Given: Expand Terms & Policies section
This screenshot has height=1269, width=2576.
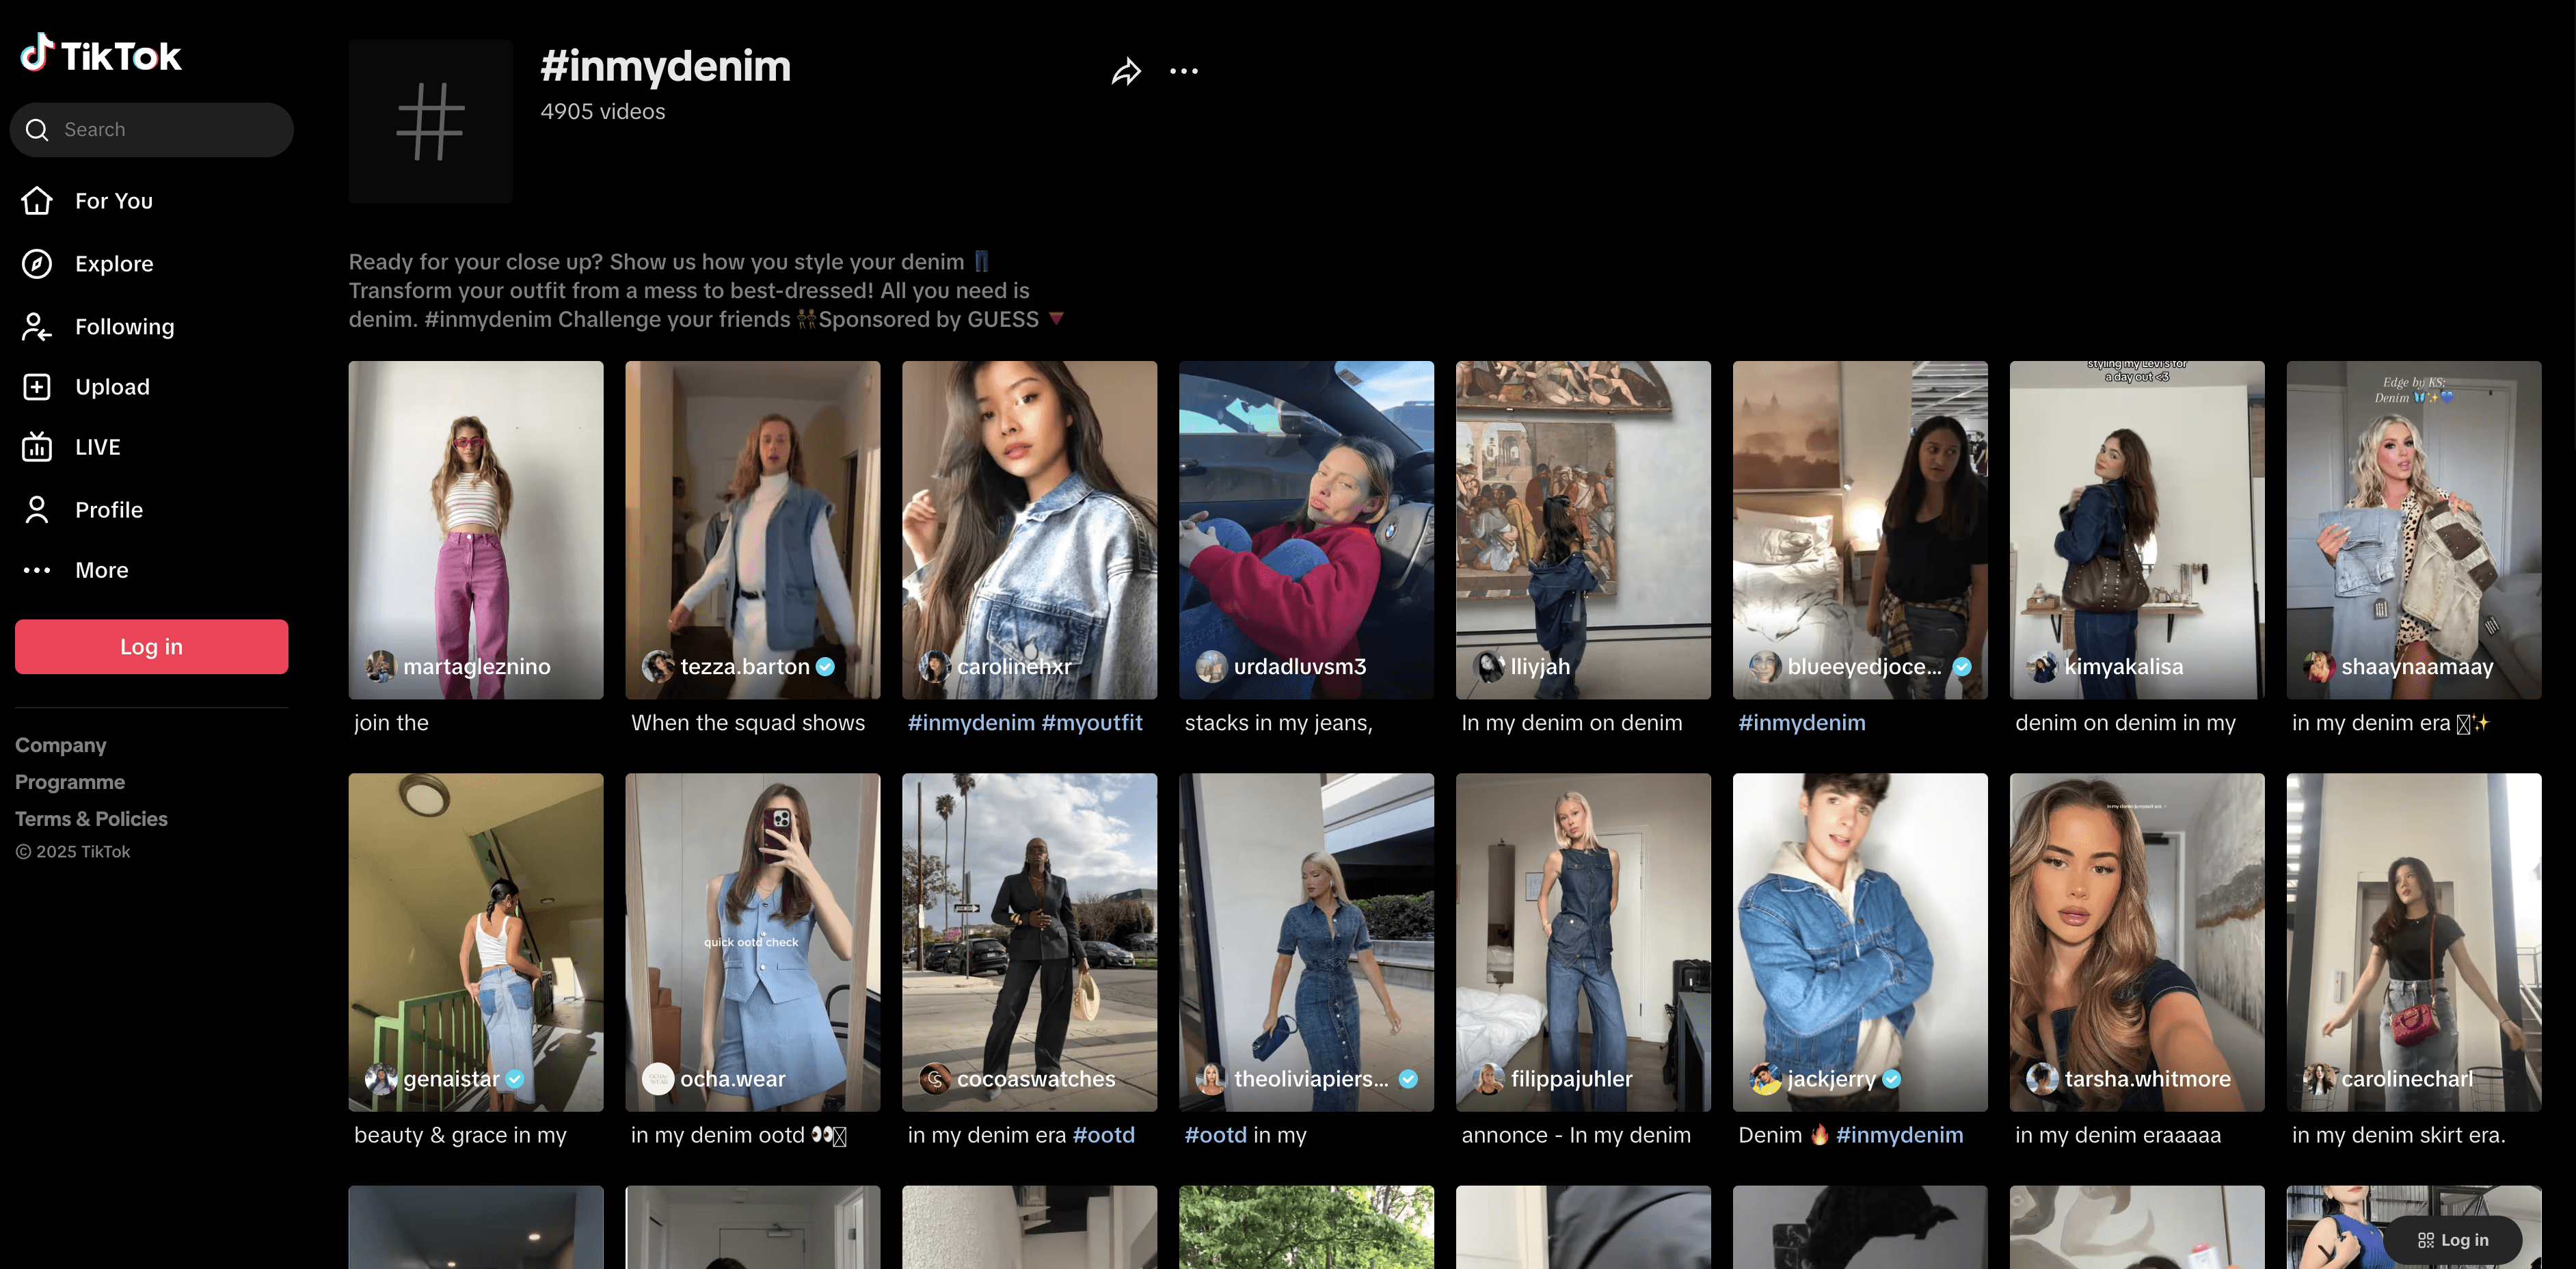Looking at the screenshot, I should pos(91,819).
